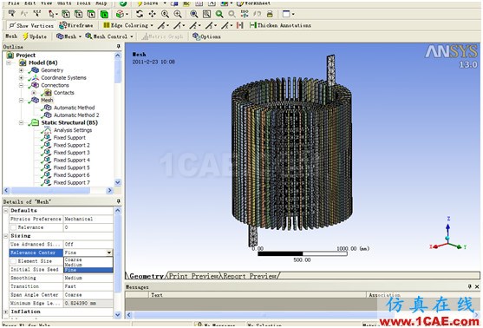Select the Vertex selection filter
Viewport: 483px width, 328px height.
click(x=66, y=14)
